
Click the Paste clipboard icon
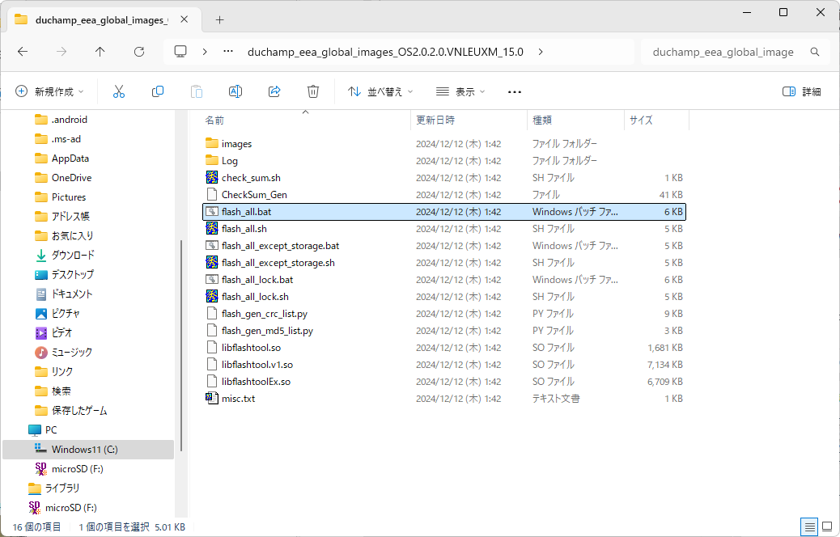[x=197, y=91]
